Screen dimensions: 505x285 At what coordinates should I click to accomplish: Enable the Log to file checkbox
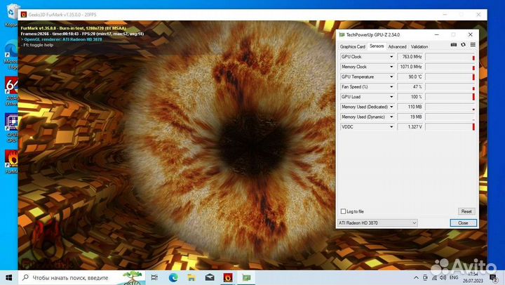point(343,211)
